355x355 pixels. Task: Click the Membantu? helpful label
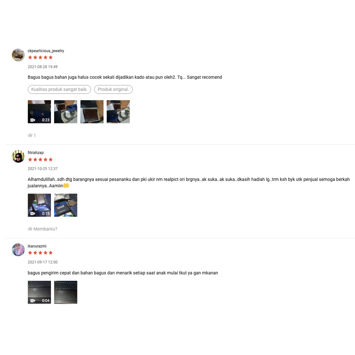click(x=45, y=229)
